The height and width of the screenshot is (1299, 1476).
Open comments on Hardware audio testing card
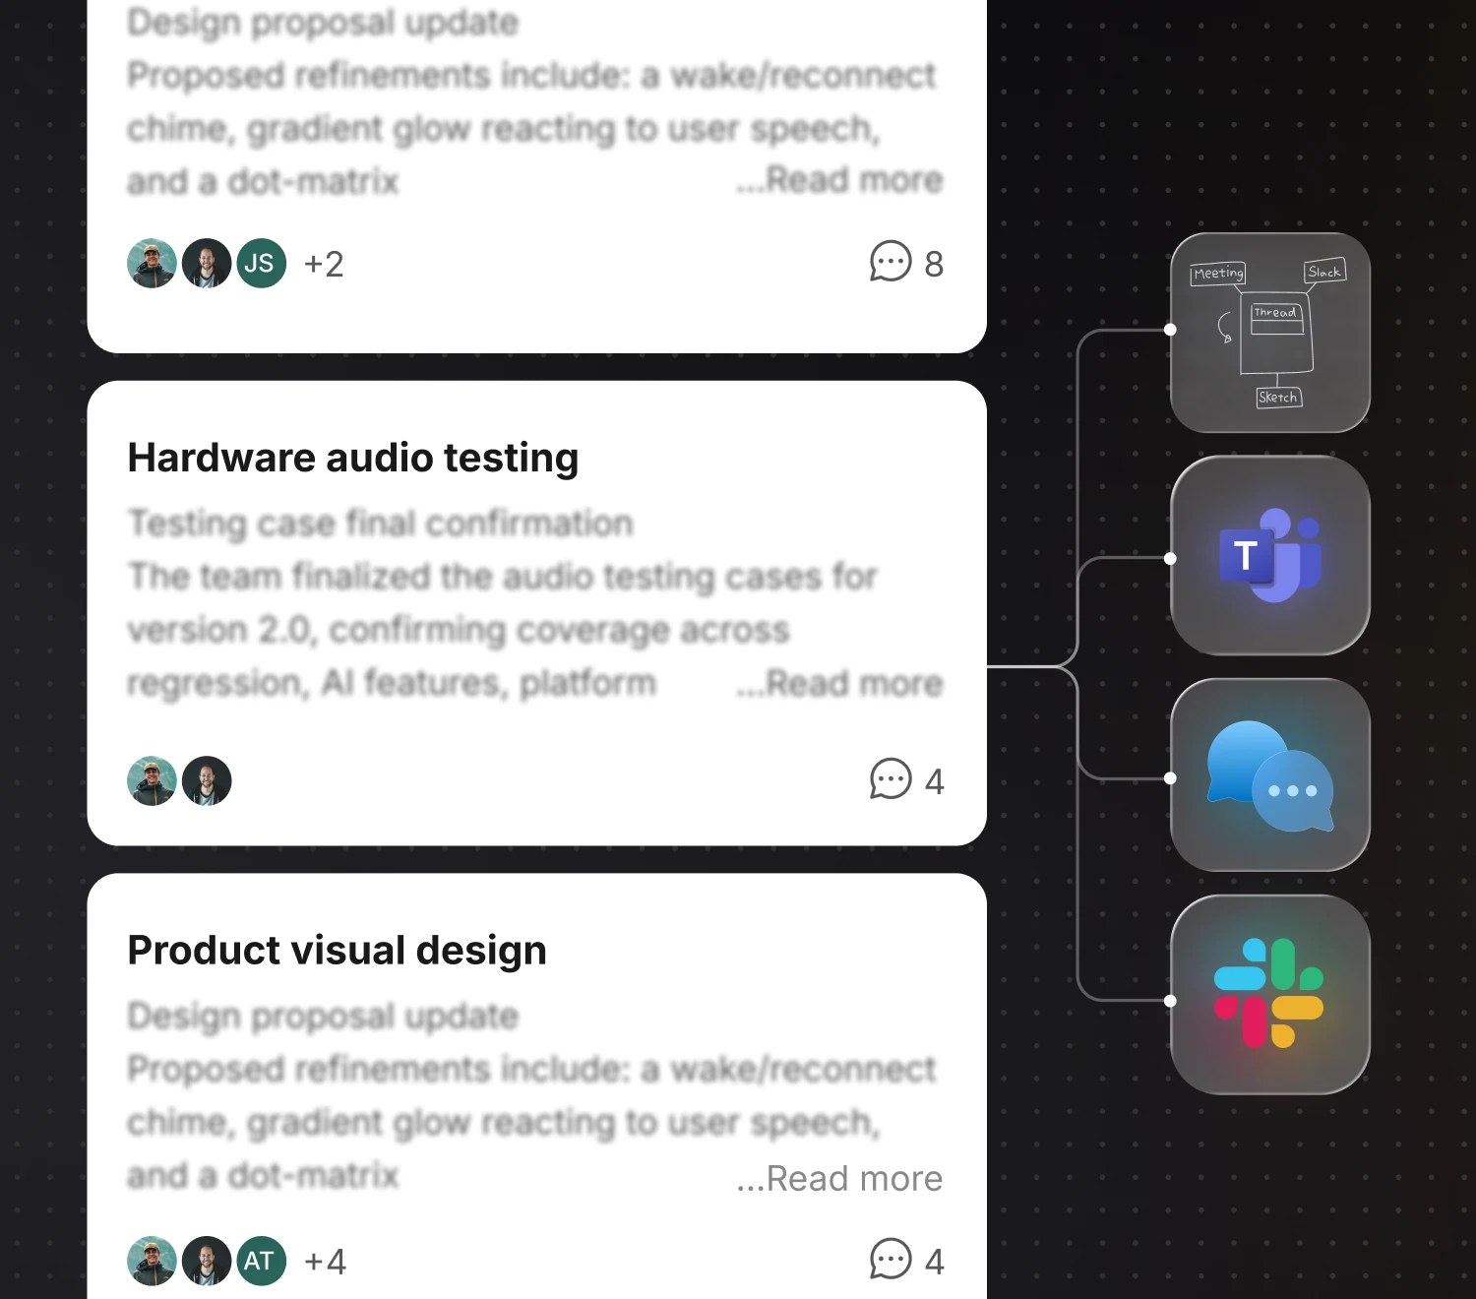tap(906, 780)
